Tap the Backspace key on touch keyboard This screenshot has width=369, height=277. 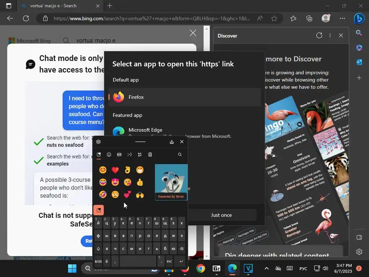pos(182,249)
